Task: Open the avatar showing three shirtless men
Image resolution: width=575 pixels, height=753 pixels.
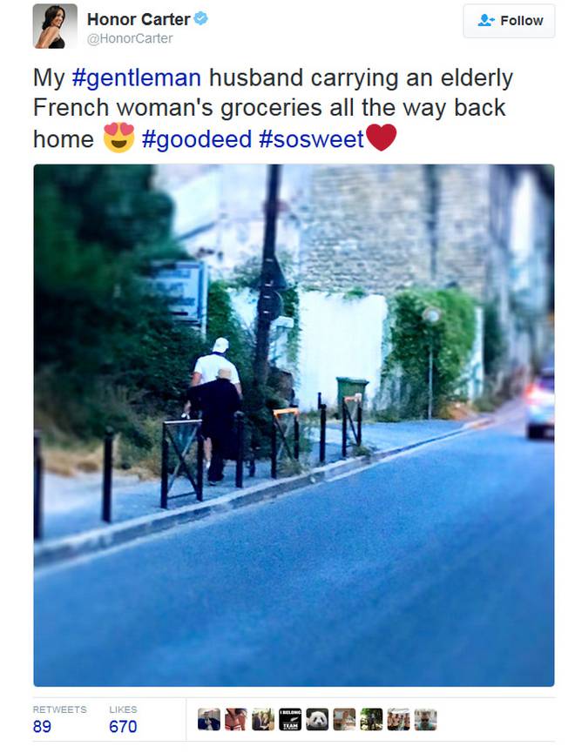Action: click(x=398, y=719)
